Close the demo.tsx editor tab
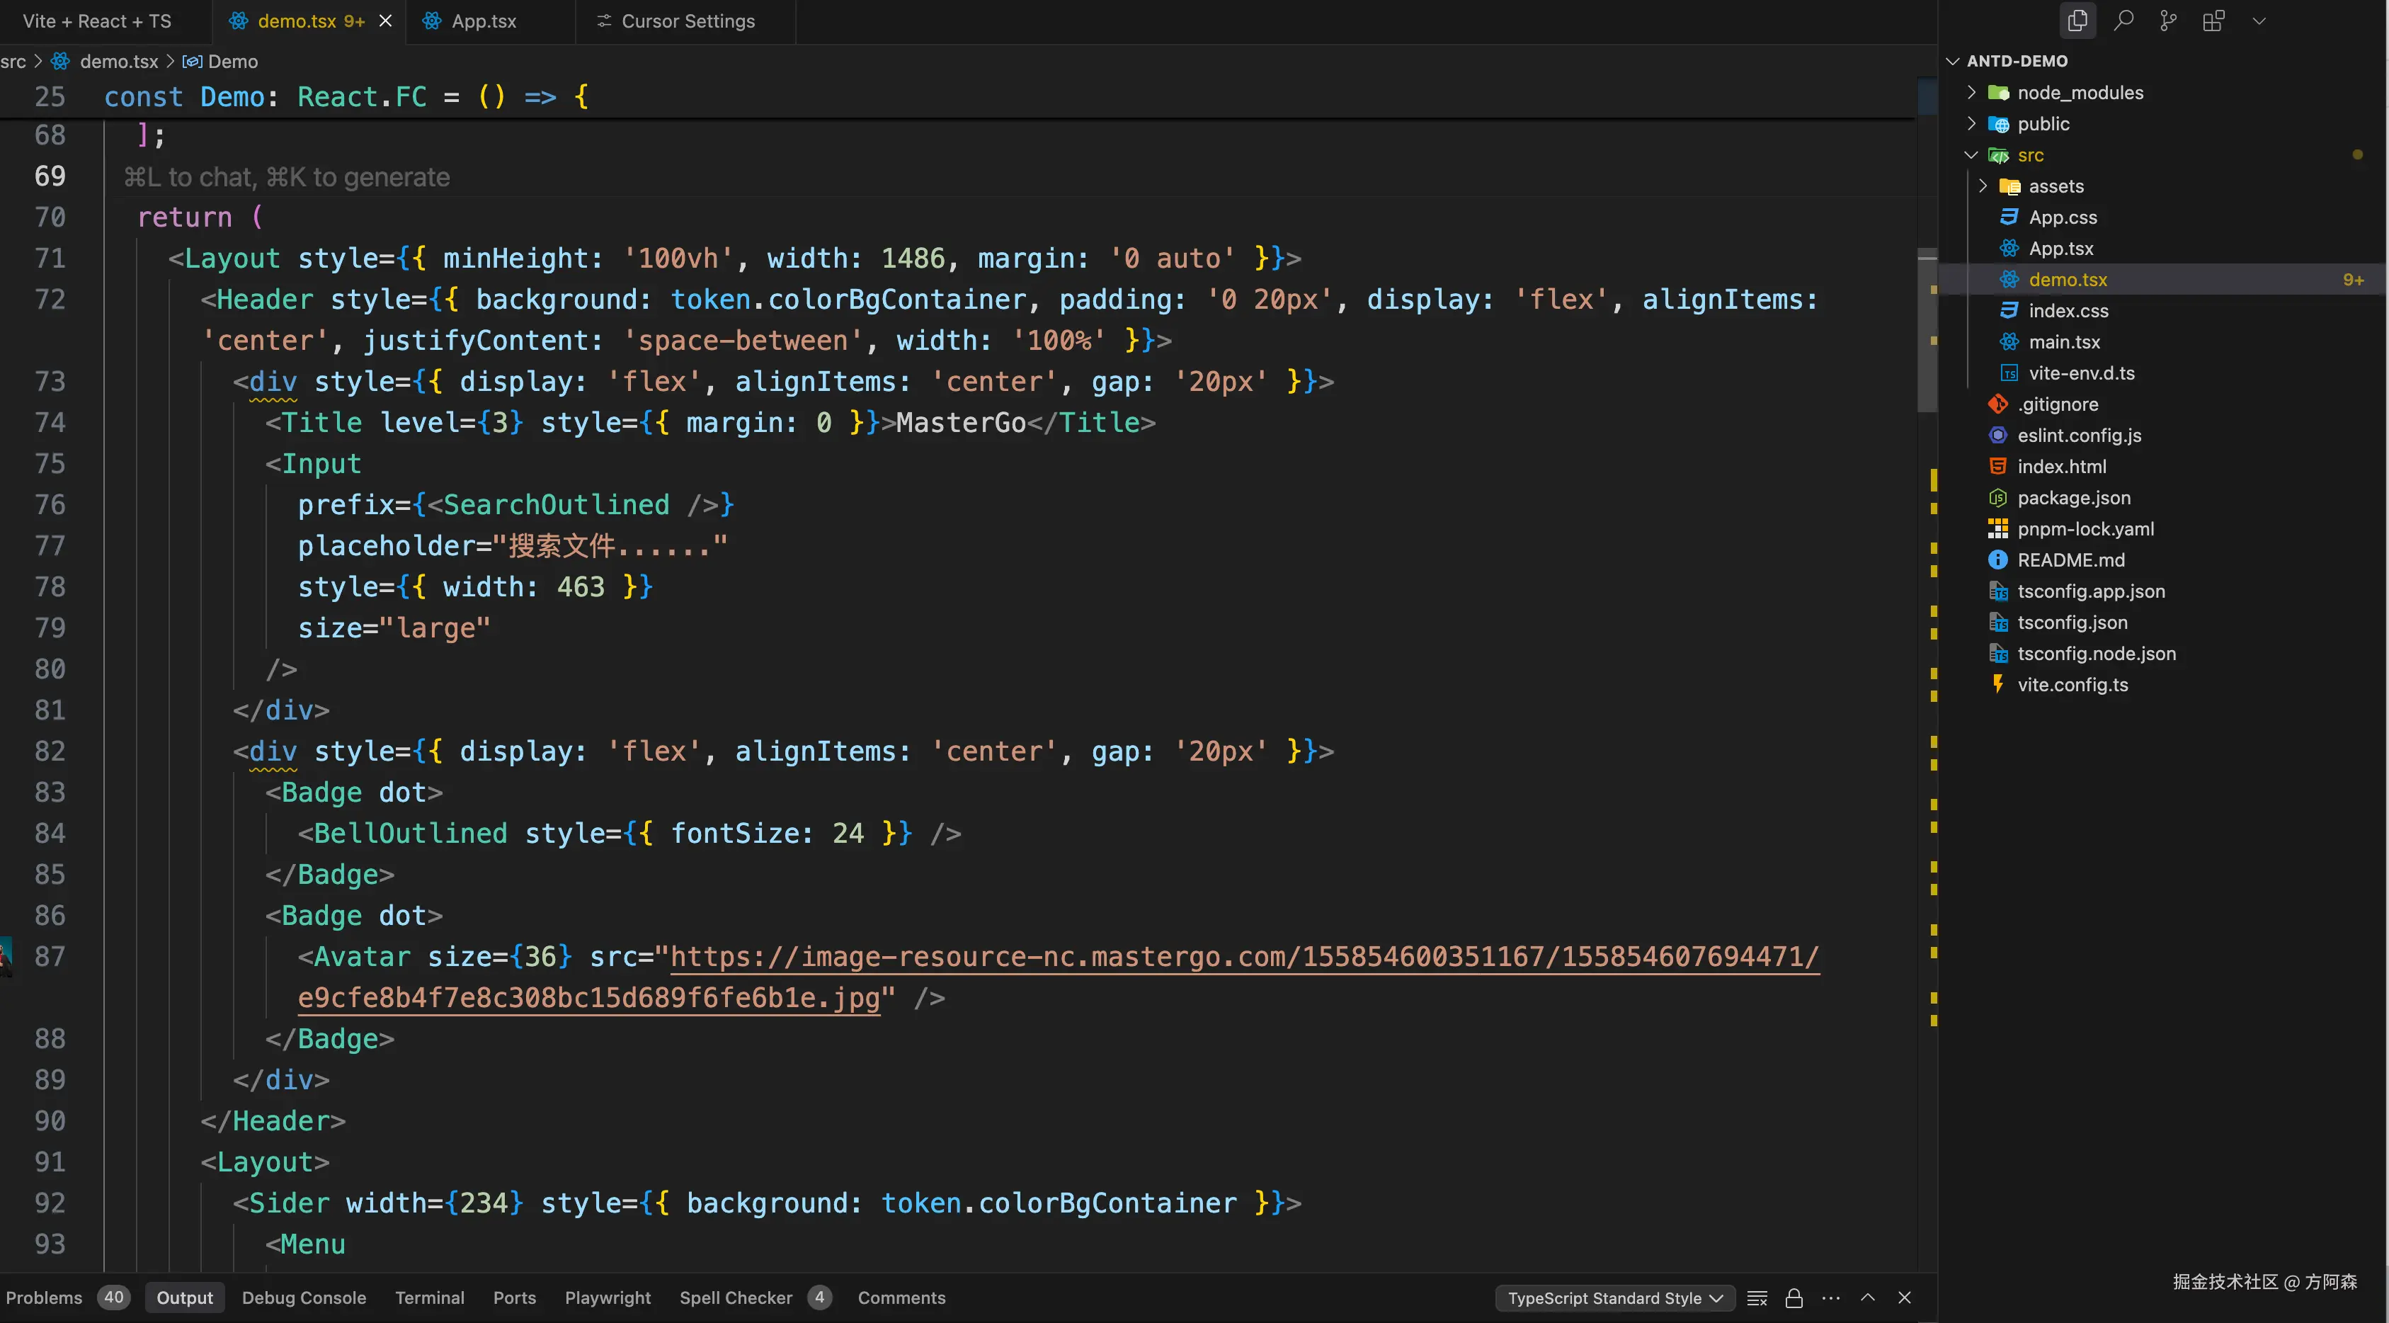The width and height of the screenshot is (2389, 1323). (x=386, y=21)
